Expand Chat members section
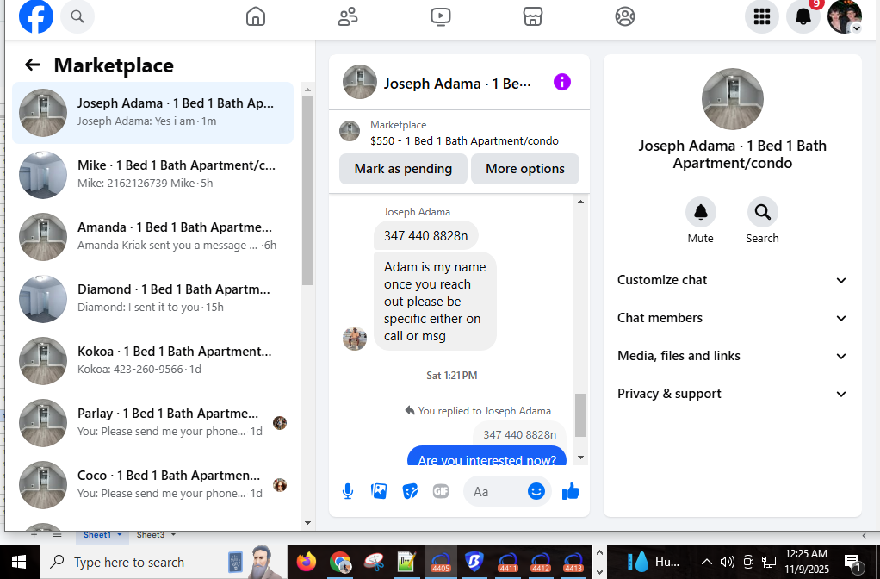Screen dimensions: 880x579 732,318
